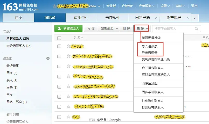Expand the tab overflow chevron
This screenshot has width=209, height=124.
194,18
